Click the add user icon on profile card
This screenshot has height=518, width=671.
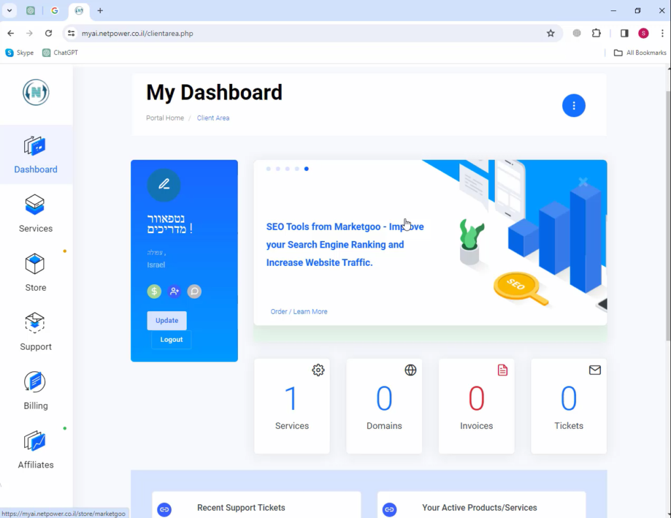(x=174, y=291)
